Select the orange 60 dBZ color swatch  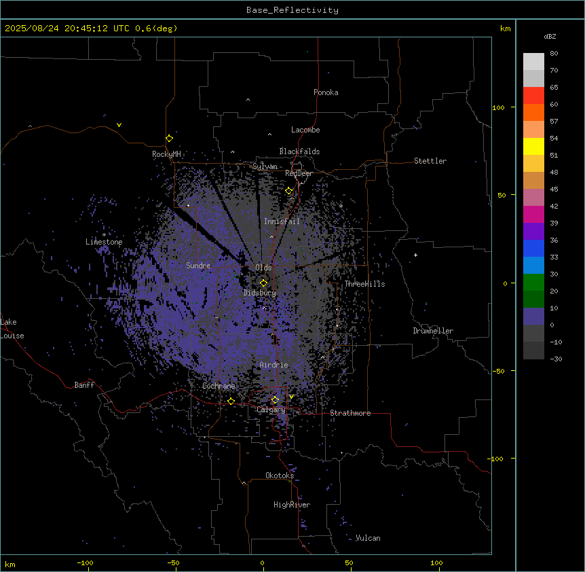click(x=533, y=112)
